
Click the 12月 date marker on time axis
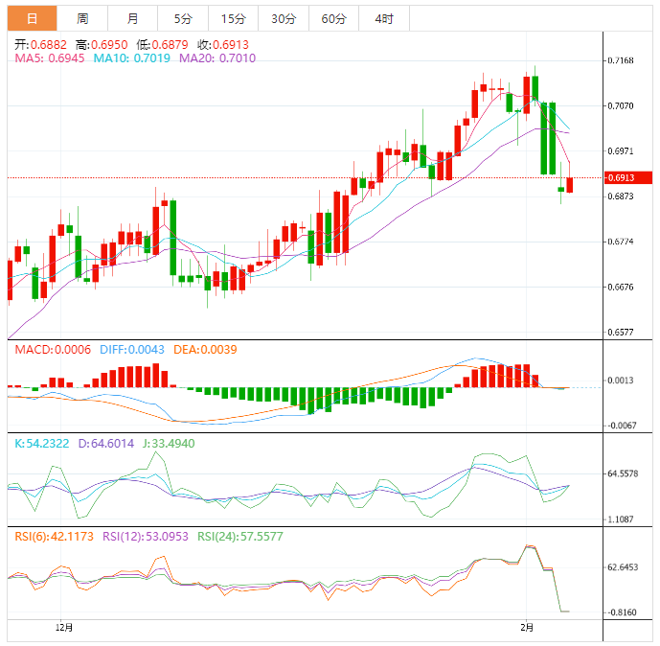(x=64, y=627)
